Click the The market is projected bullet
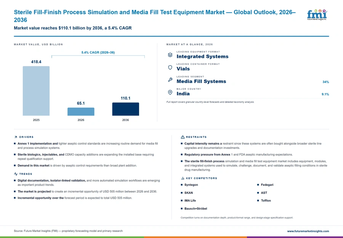343x238 pixels. pyautogui.click(x=85, y=192)
